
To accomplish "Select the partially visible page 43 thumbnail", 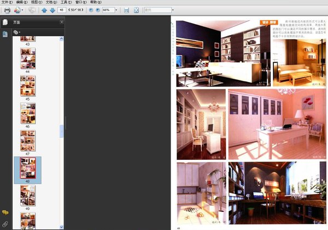I will pyautogui.click(x=28, y=39).
